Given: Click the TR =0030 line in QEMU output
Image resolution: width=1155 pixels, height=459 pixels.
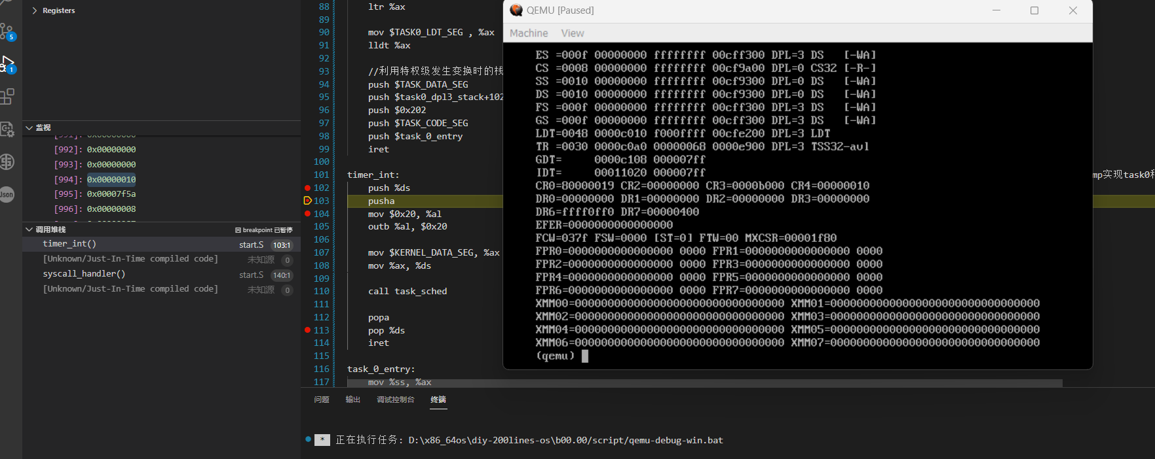Looking at the screenshot, I should tap(702, 146).
